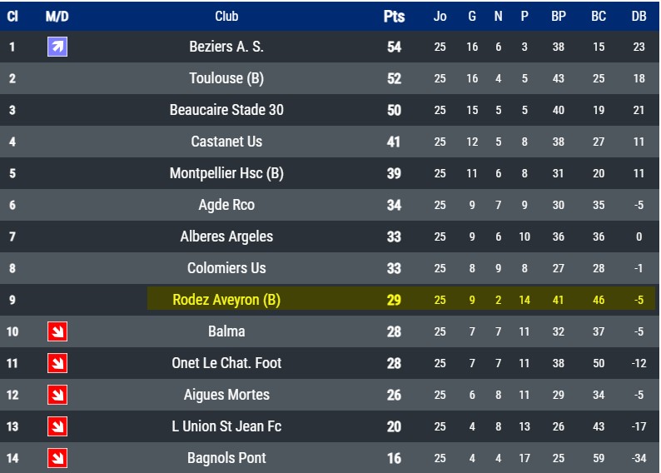Open the Montpellier Hsc (B) club link
The height and width of the screenshot is (473, 661).
(x=226, y=173)
